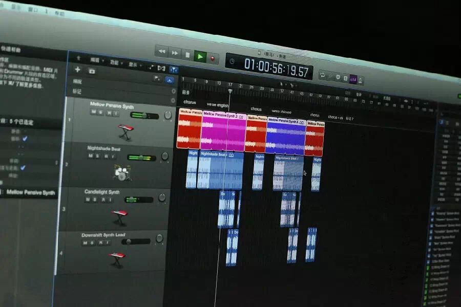Open the 编辑 menu in tracks area

pos(96,60)
